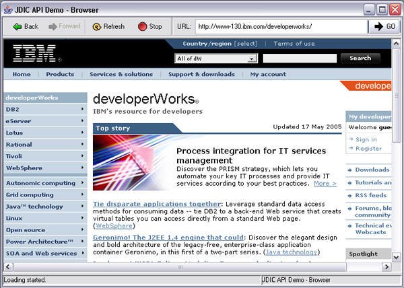404x288 pixels.
Task: Click 'Updated 17 May 2005' text
Action: pyautogui.click(x=307, y=127)
